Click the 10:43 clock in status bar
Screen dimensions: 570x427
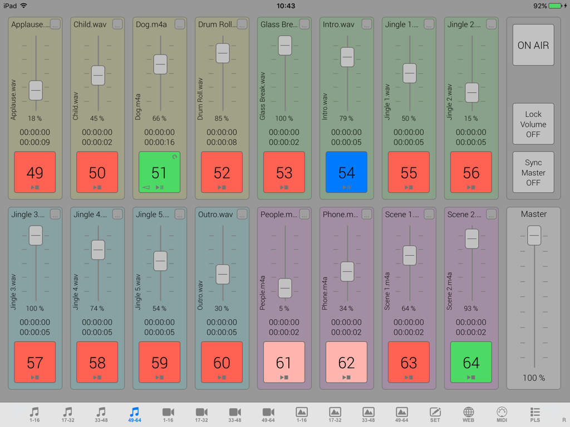286,6
